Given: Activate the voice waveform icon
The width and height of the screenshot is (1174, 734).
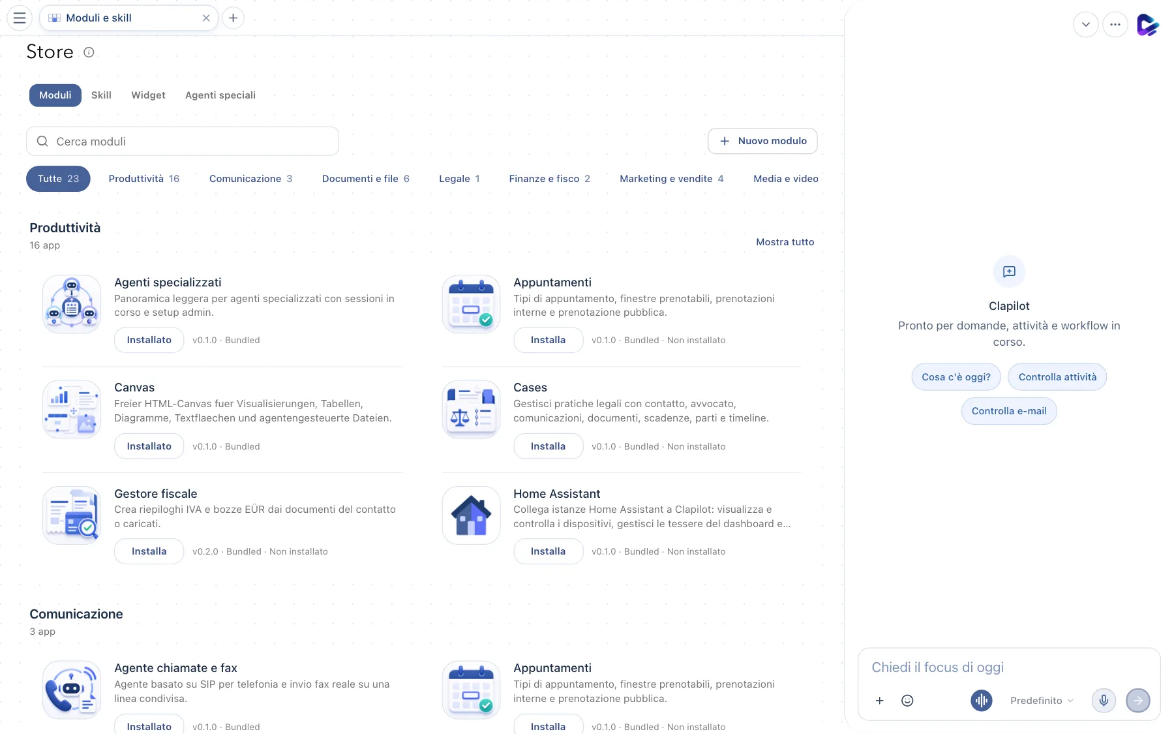Looking at the screenshot, I should [981, 700].
